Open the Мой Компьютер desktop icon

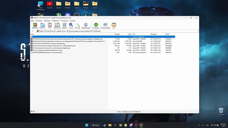[41, 6]
